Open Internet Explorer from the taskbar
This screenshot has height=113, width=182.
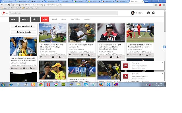pos(11,85)
